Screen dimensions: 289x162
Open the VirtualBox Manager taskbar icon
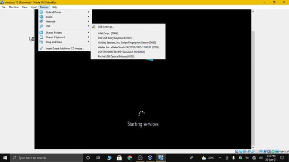(x=150, y=158)
